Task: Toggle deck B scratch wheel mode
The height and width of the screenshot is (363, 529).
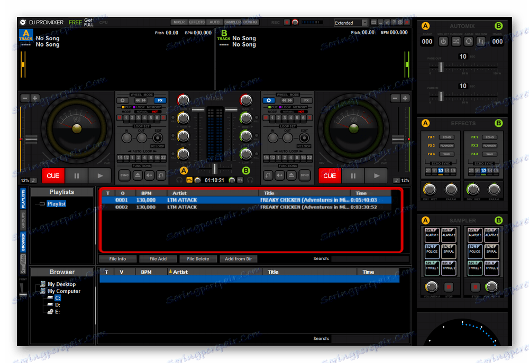Action: 269,100
